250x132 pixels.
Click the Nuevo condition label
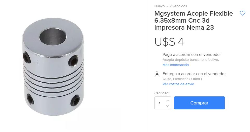tap(160, 6)
